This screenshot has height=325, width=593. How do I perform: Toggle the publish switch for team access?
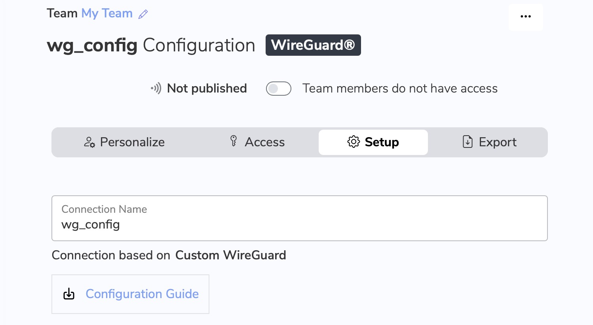point(279,89)
